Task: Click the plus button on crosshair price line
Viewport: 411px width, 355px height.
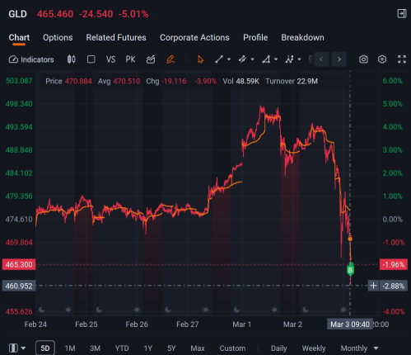Action: (x=373, y=286)
